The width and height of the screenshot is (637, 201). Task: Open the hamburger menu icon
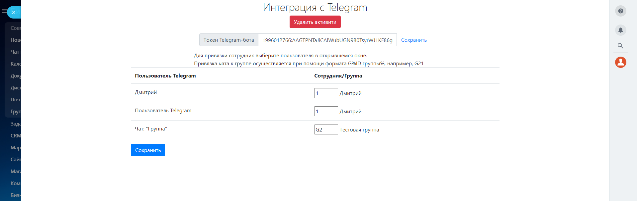[x=4, y=11]
